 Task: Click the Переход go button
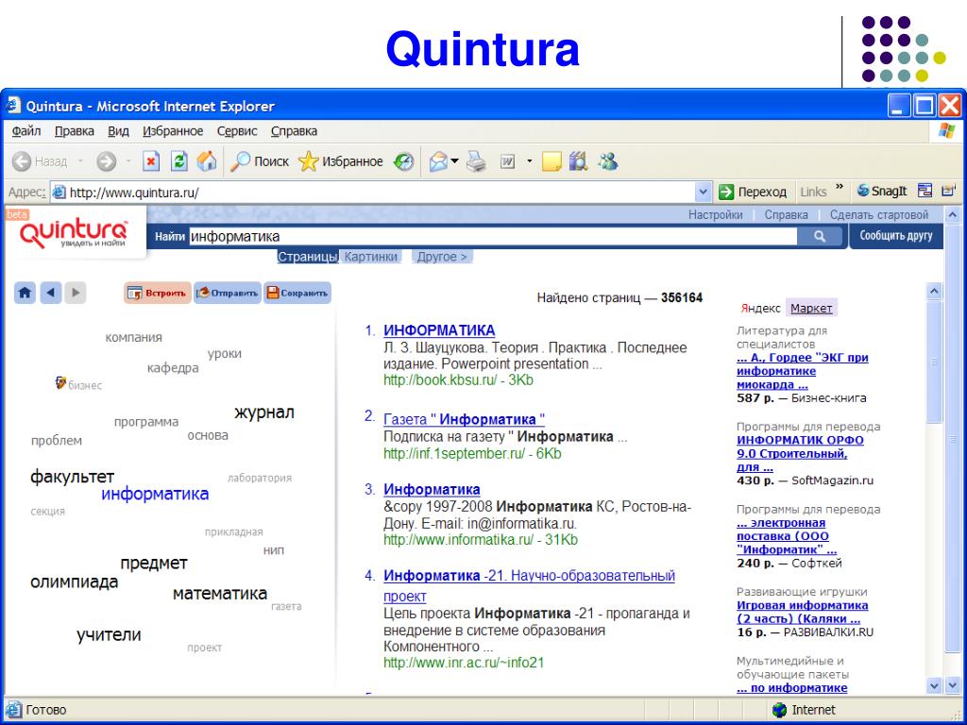pyautogui.click(x=753, y=193)
